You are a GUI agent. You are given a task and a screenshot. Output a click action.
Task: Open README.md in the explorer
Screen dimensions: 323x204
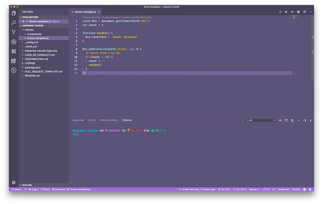pos(32,76)
